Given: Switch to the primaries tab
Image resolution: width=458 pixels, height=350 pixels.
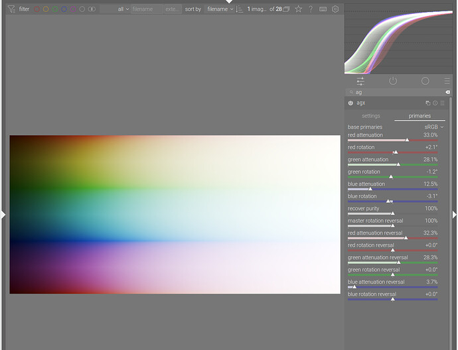Looking at the screenshot, I should (420, 116).
